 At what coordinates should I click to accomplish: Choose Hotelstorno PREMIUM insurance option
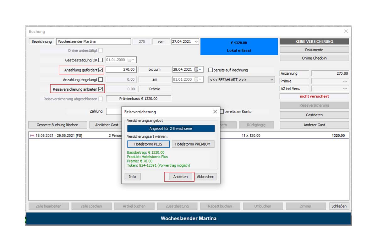click(193, 144)
